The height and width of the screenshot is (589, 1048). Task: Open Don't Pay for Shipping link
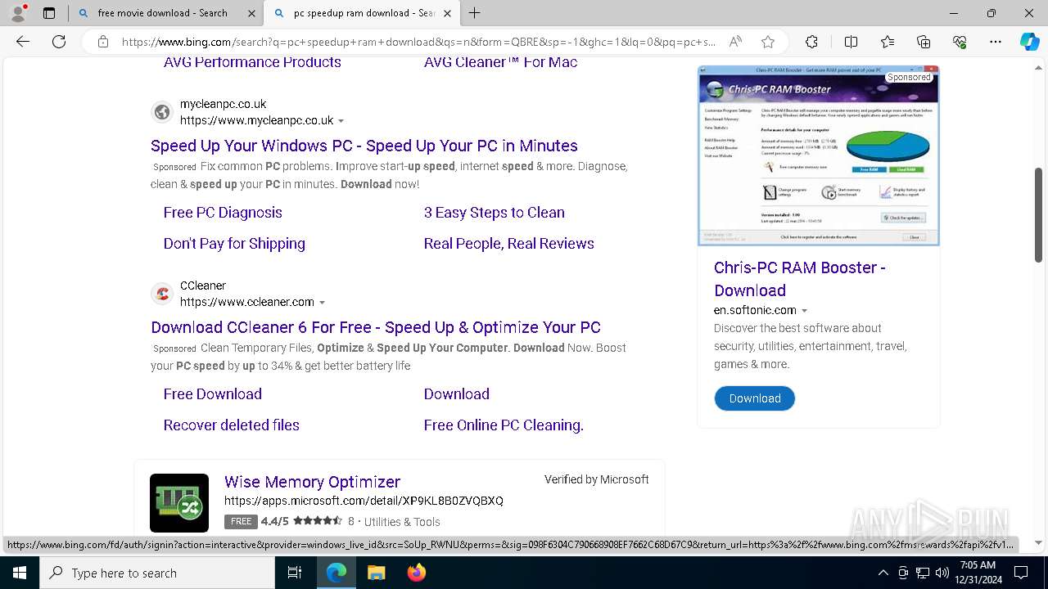pyautogui.click(x=234, y=244)
